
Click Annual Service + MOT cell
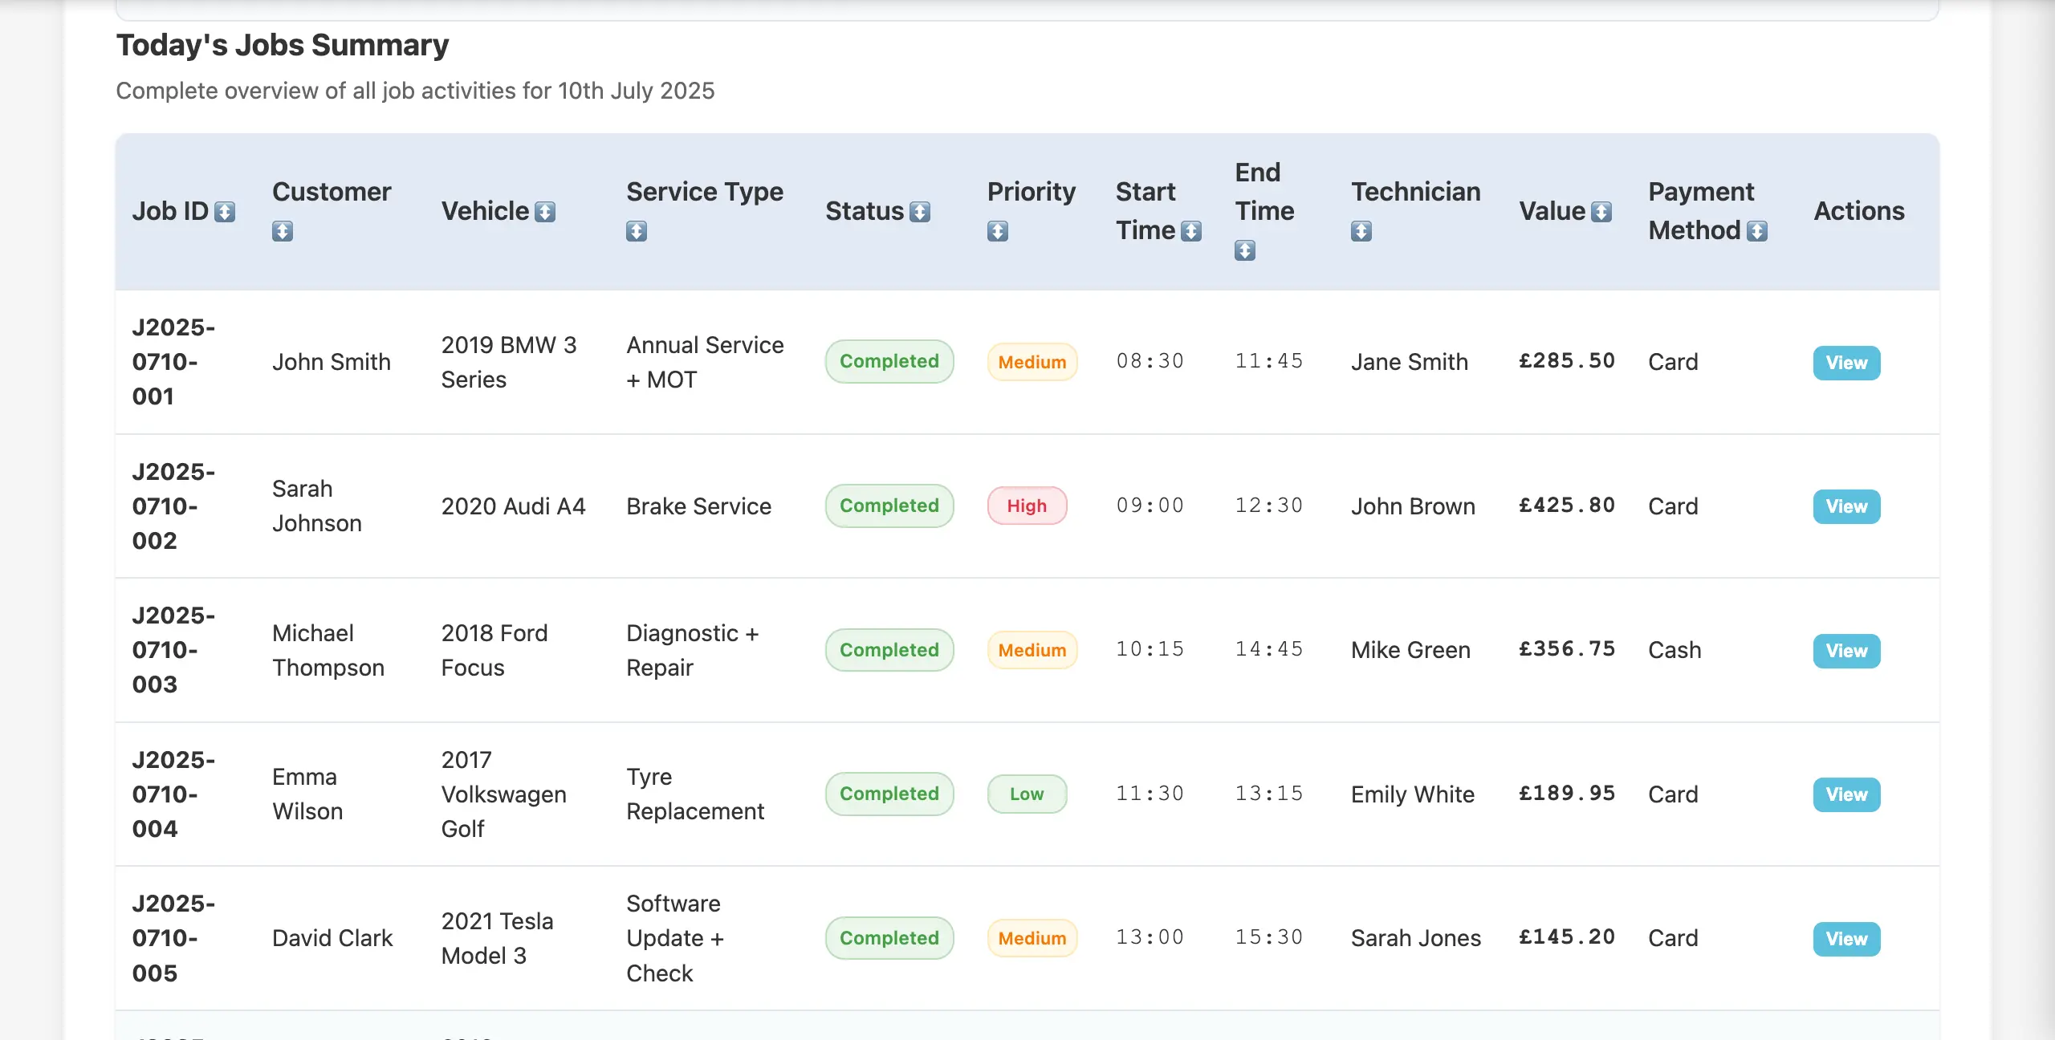pyautogui.click(x=705, y=362)
